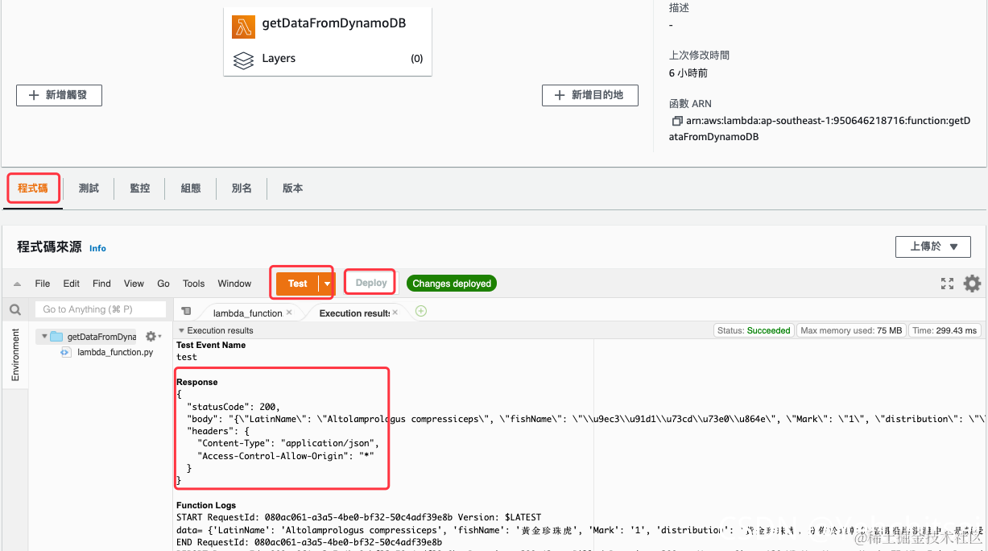988x551 pixels.
Task: Toggle fullscreen mode of the code editor
Action: [947, 284]
